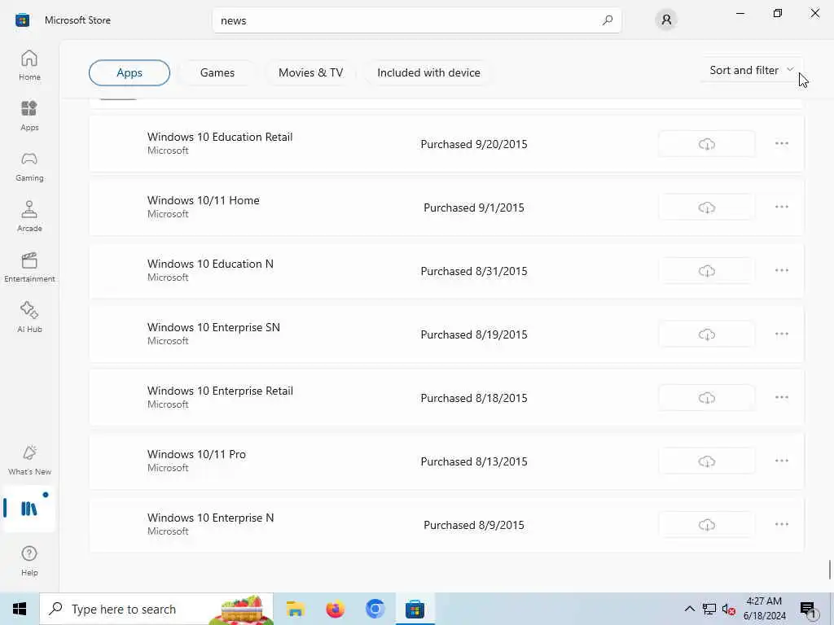This screenshot has height=625, width=834.
Task: Click Purchased 8/9/2015 text
Action: point(474,525)
